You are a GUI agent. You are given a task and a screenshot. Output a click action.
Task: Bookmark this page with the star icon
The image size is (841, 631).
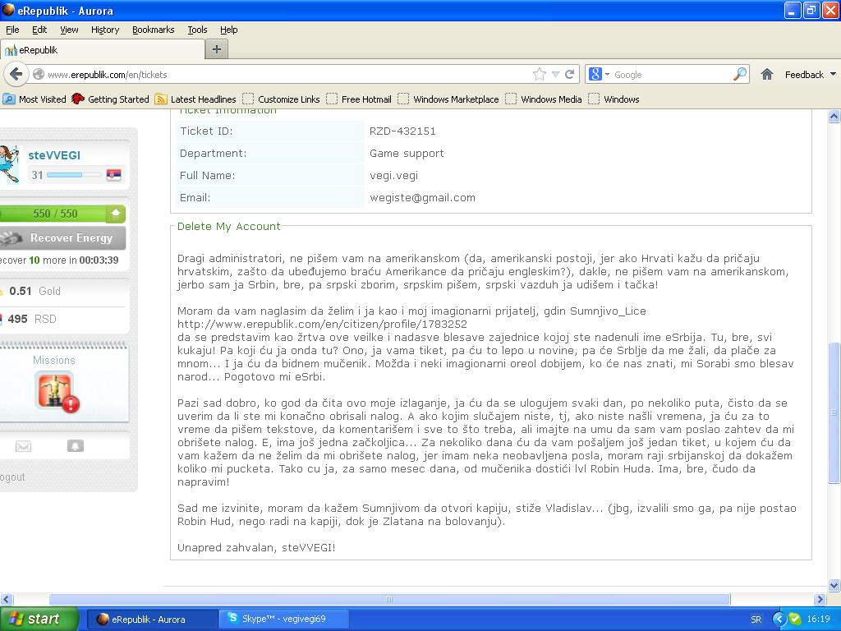(x=540, y=74)
